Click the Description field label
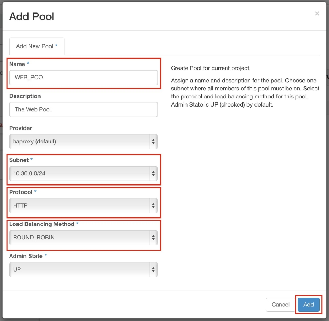Image resolution: width=329 pixels, height=321 pixels. click(25, 96)
